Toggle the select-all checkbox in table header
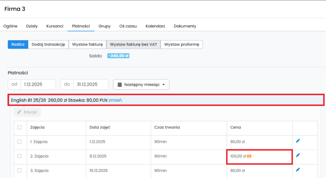 coord(20,127)
